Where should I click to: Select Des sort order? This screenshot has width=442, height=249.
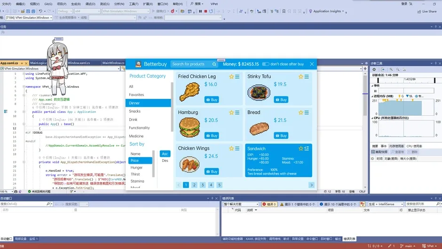pos(165,161)
